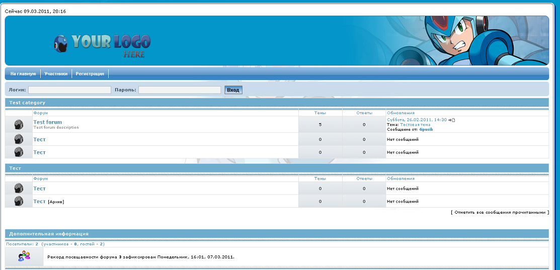
Task: Click the Сейчас 09.03.2011, 20:16 timestamp
Action: 35,12
